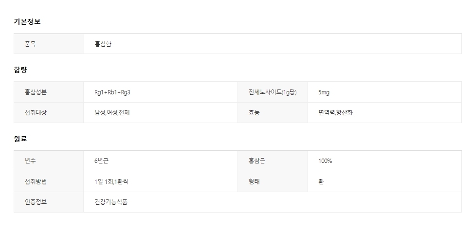The width and height of the screenshot is (473, 233).
Task: Click the 홍삼환 product value
Action: [103, 44]
